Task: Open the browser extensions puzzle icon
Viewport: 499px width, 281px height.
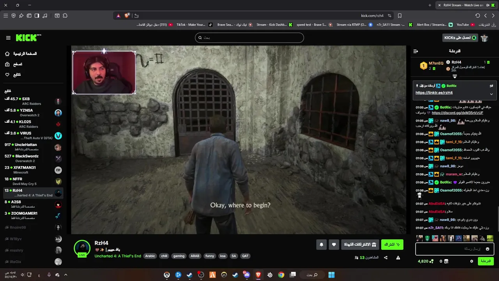Action: pyautogui.click(x=65, y=16)
